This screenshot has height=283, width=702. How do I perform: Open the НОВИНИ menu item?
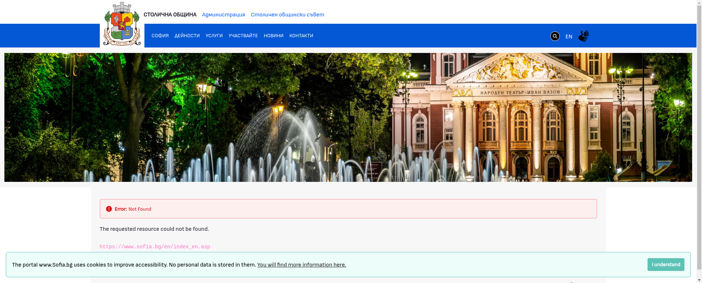point(273,36)
